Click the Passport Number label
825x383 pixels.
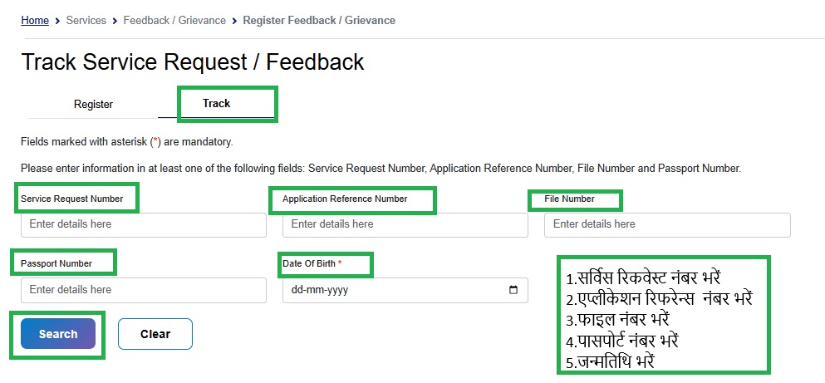click(x=56, y=264)
